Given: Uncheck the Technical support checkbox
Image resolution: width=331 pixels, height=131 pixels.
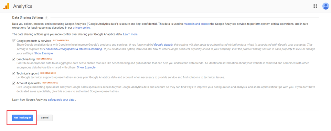Looking at the screenshot, I should (x=14, y=73).
